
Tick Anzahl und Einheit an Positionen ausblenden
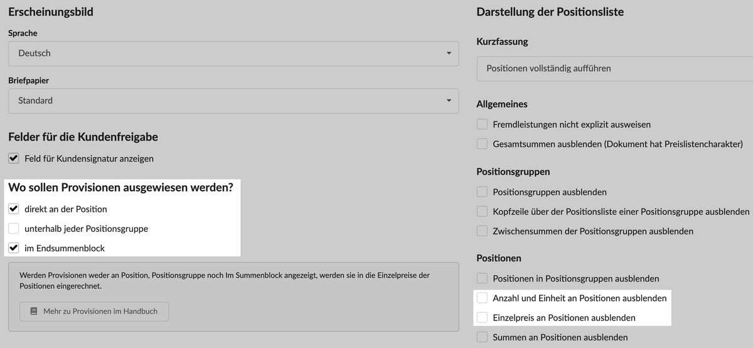(482, 298)
